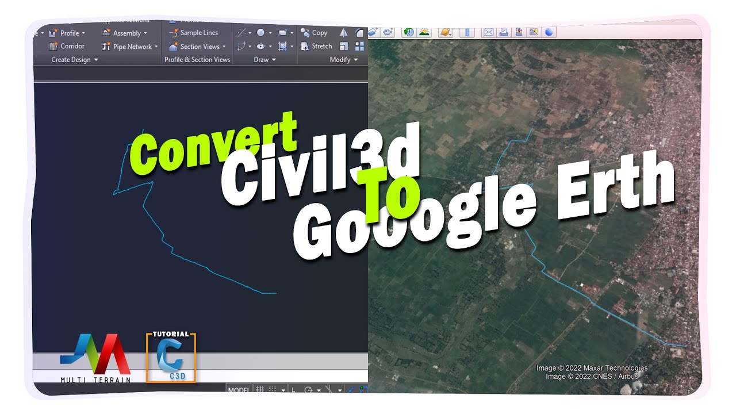This screenshot has width=736, height=414.
Task: Click save image icon in Google Earth toolbar
Action: coord(519,32)
